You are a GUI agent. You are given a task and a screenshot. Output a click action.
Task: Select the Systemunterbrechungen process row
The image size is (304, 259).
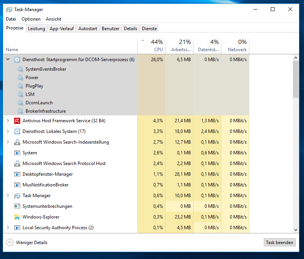[x=126, y=206]
